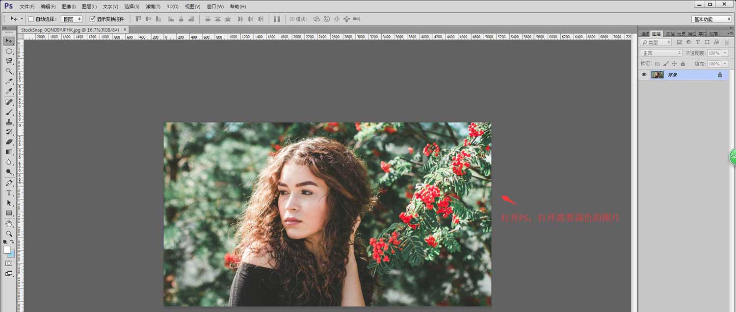Select the Horizontal Type tool
736x312 pixels.
[9, 193]
